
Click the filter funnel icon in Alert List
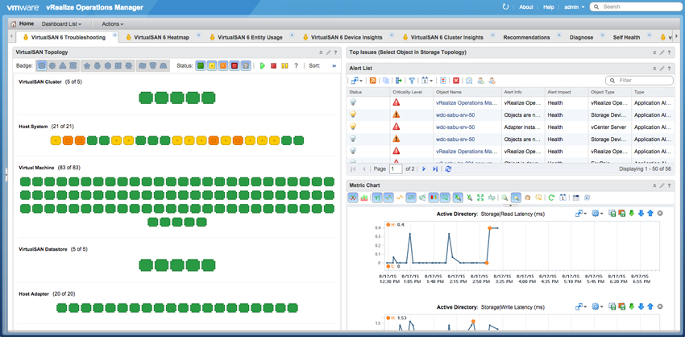(x=412, y=81)
